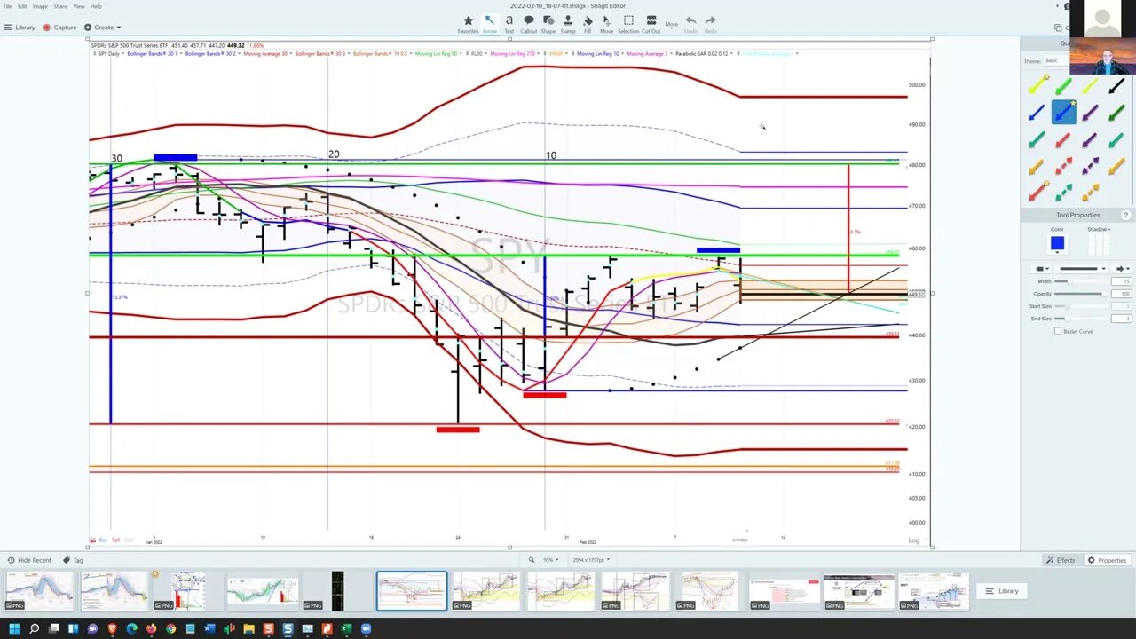Open Windows taskbar search
The image size is (1136, 639).
coord(34,628)
